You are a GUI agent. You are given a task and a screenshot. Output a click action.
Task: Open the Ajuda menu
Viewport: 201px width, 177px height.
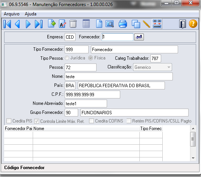tap(30, 14)
